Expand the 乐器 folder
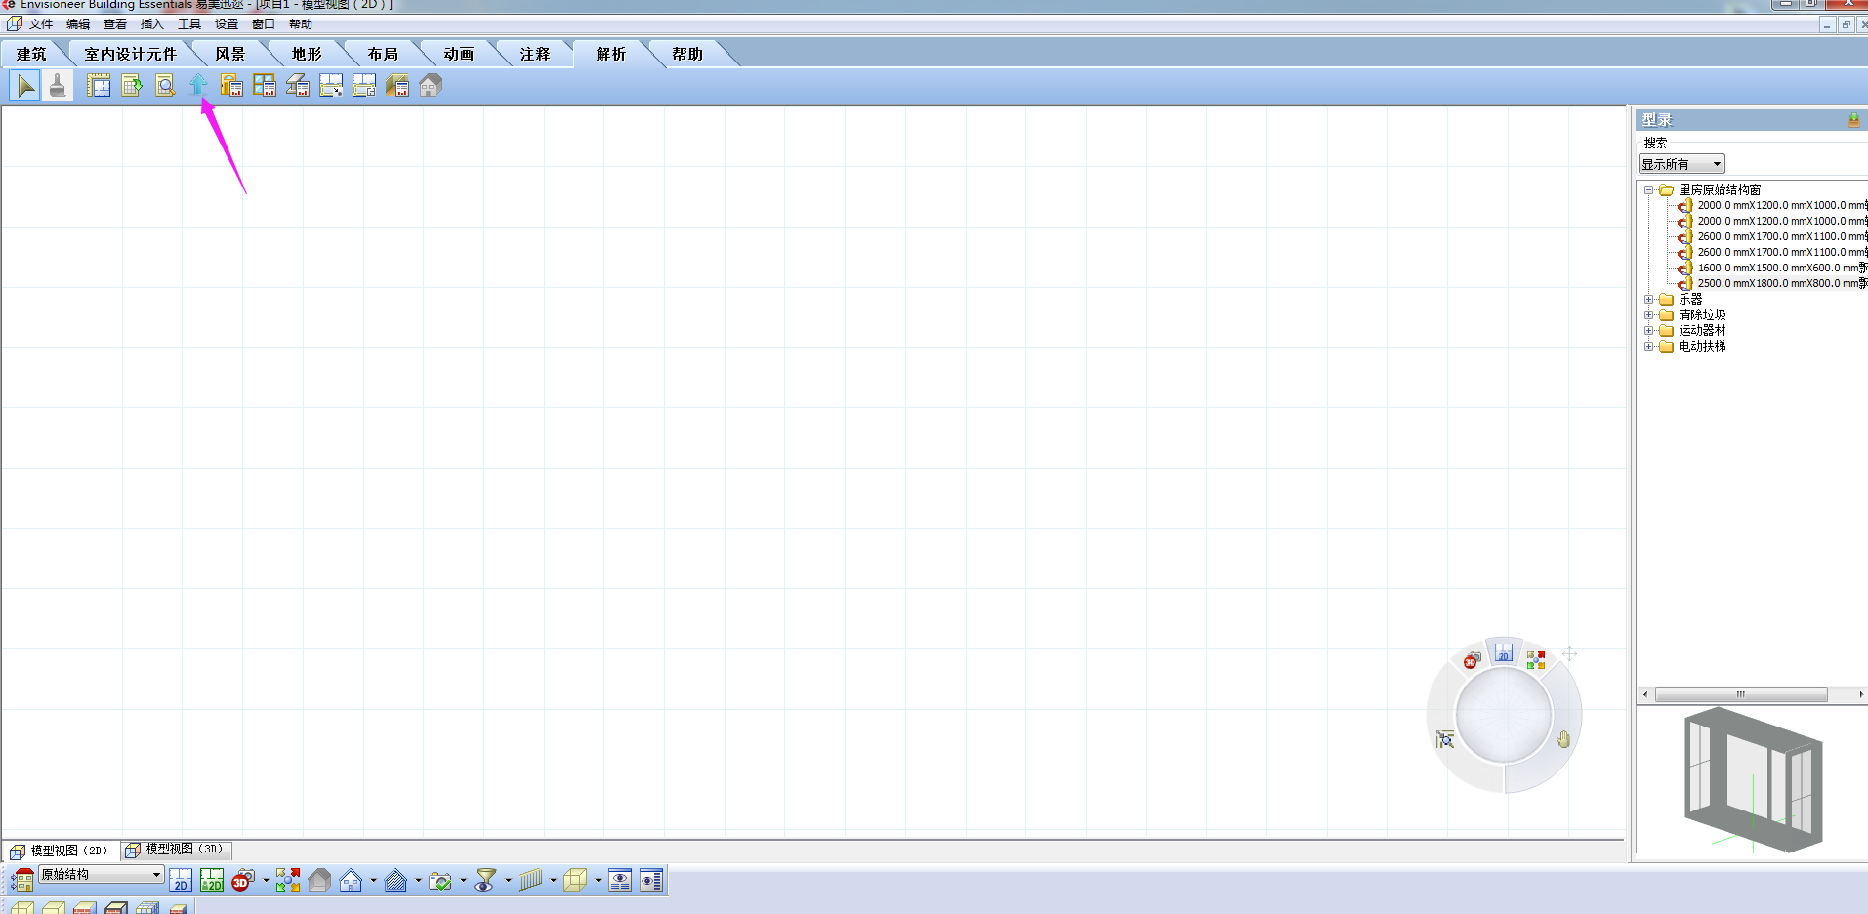 [1648, 300]
